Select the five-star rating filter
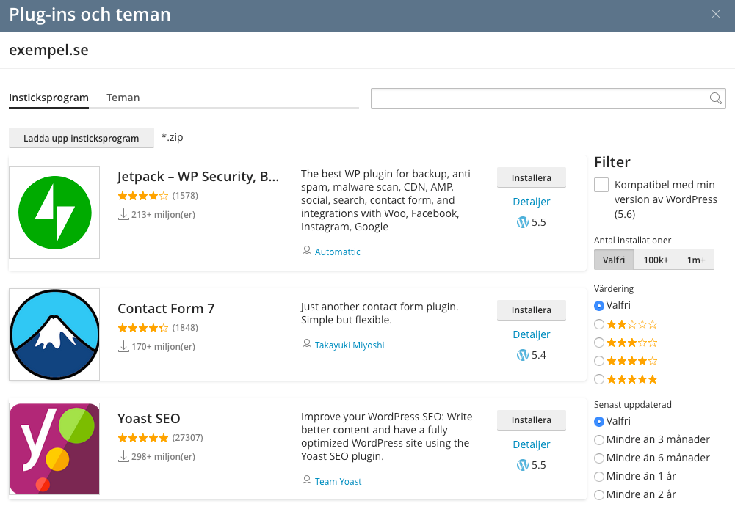735x509 pixels. [x=599, y=379]
